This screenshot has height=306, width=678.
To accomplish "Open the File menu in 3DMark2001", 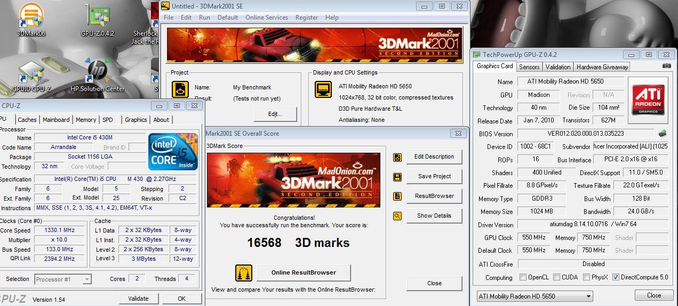I will coord(169,18).
